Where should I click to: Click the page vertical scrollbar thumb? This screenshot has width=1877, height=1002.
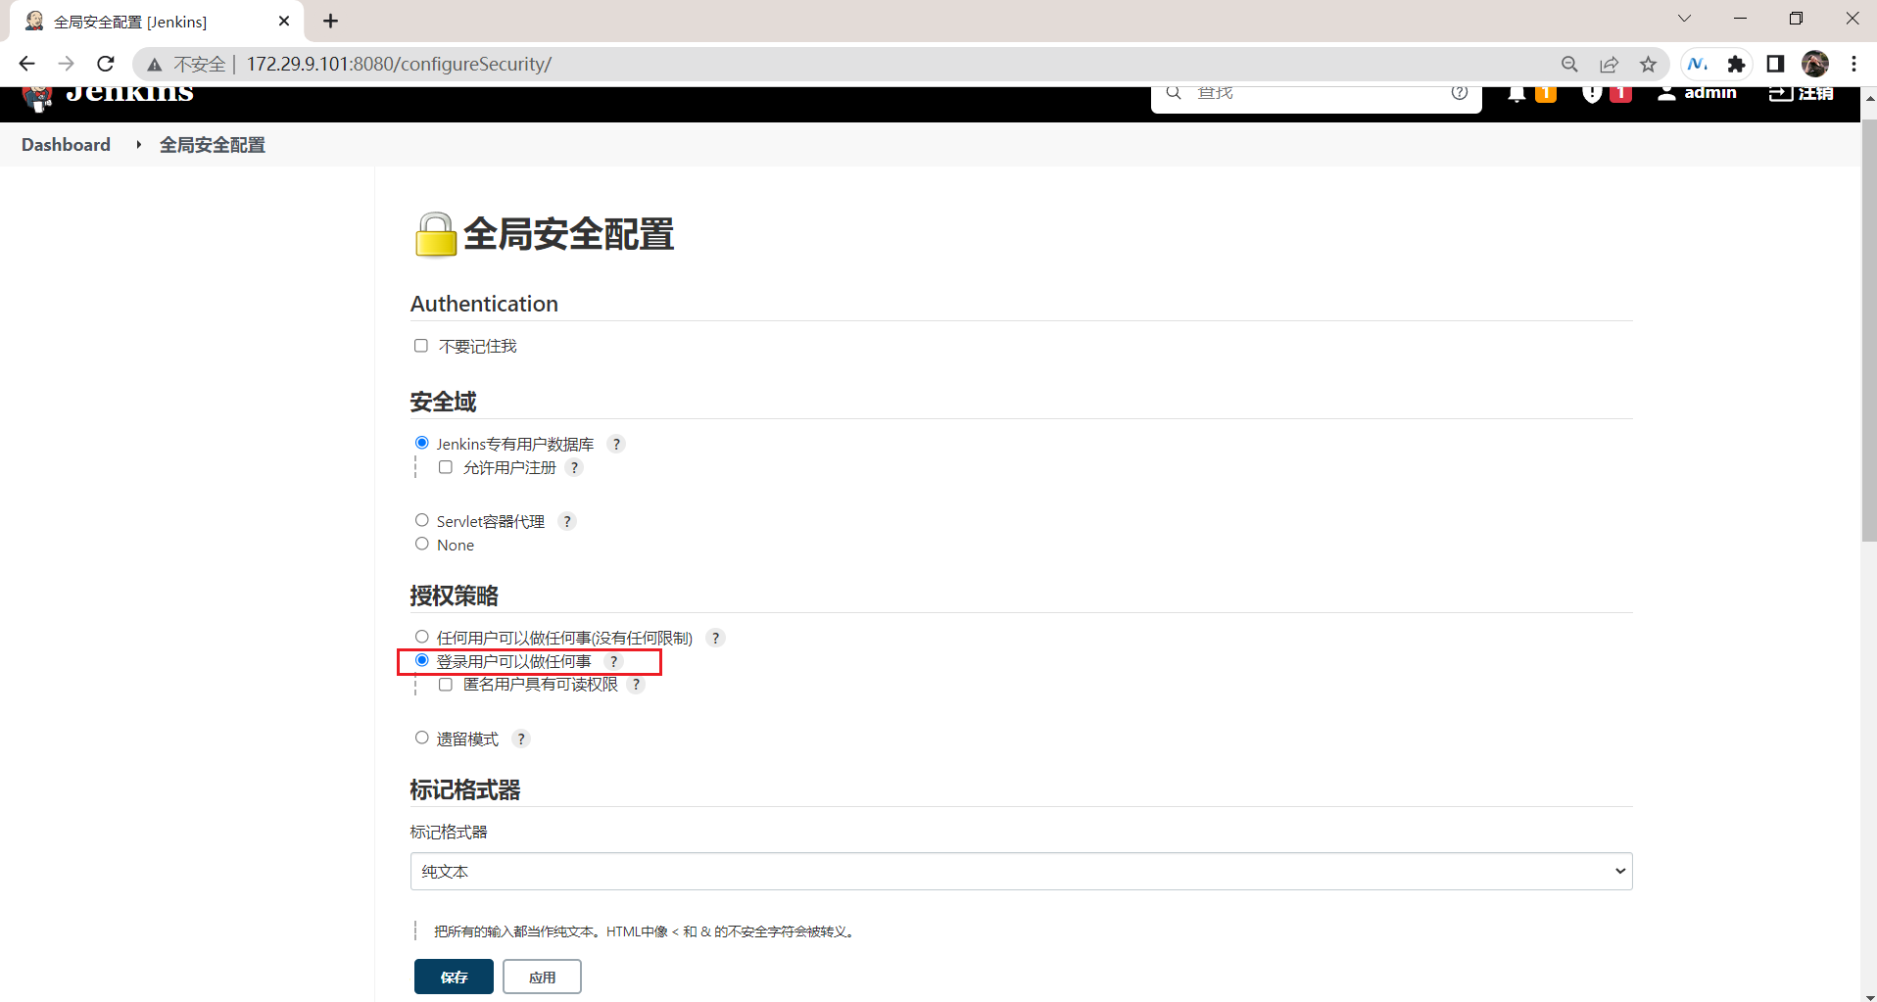click(1868, 331)
